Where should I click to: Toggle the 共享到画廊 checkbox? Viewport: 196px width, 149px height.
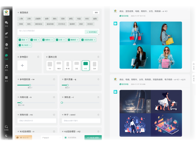[65, 138]
